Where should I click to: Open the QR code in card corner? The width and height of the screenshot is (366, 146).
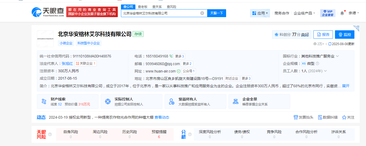point(356,28)
